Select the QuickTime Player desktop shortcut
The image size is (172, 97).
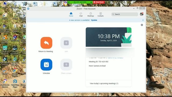coord(15,84)
